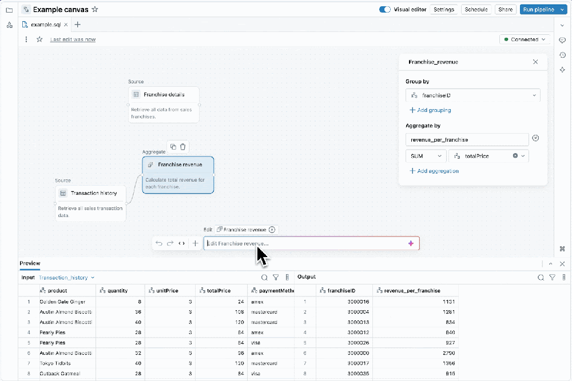Add a node with plus beside prompt
This screenshot has width=572, height=381.
tap(195, 243)
